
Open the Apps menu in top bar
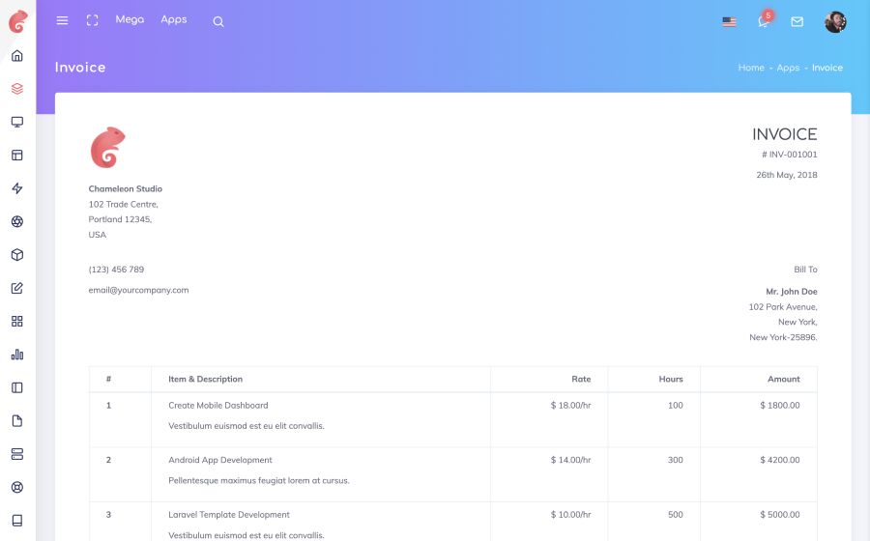click(x=174, y=19)
